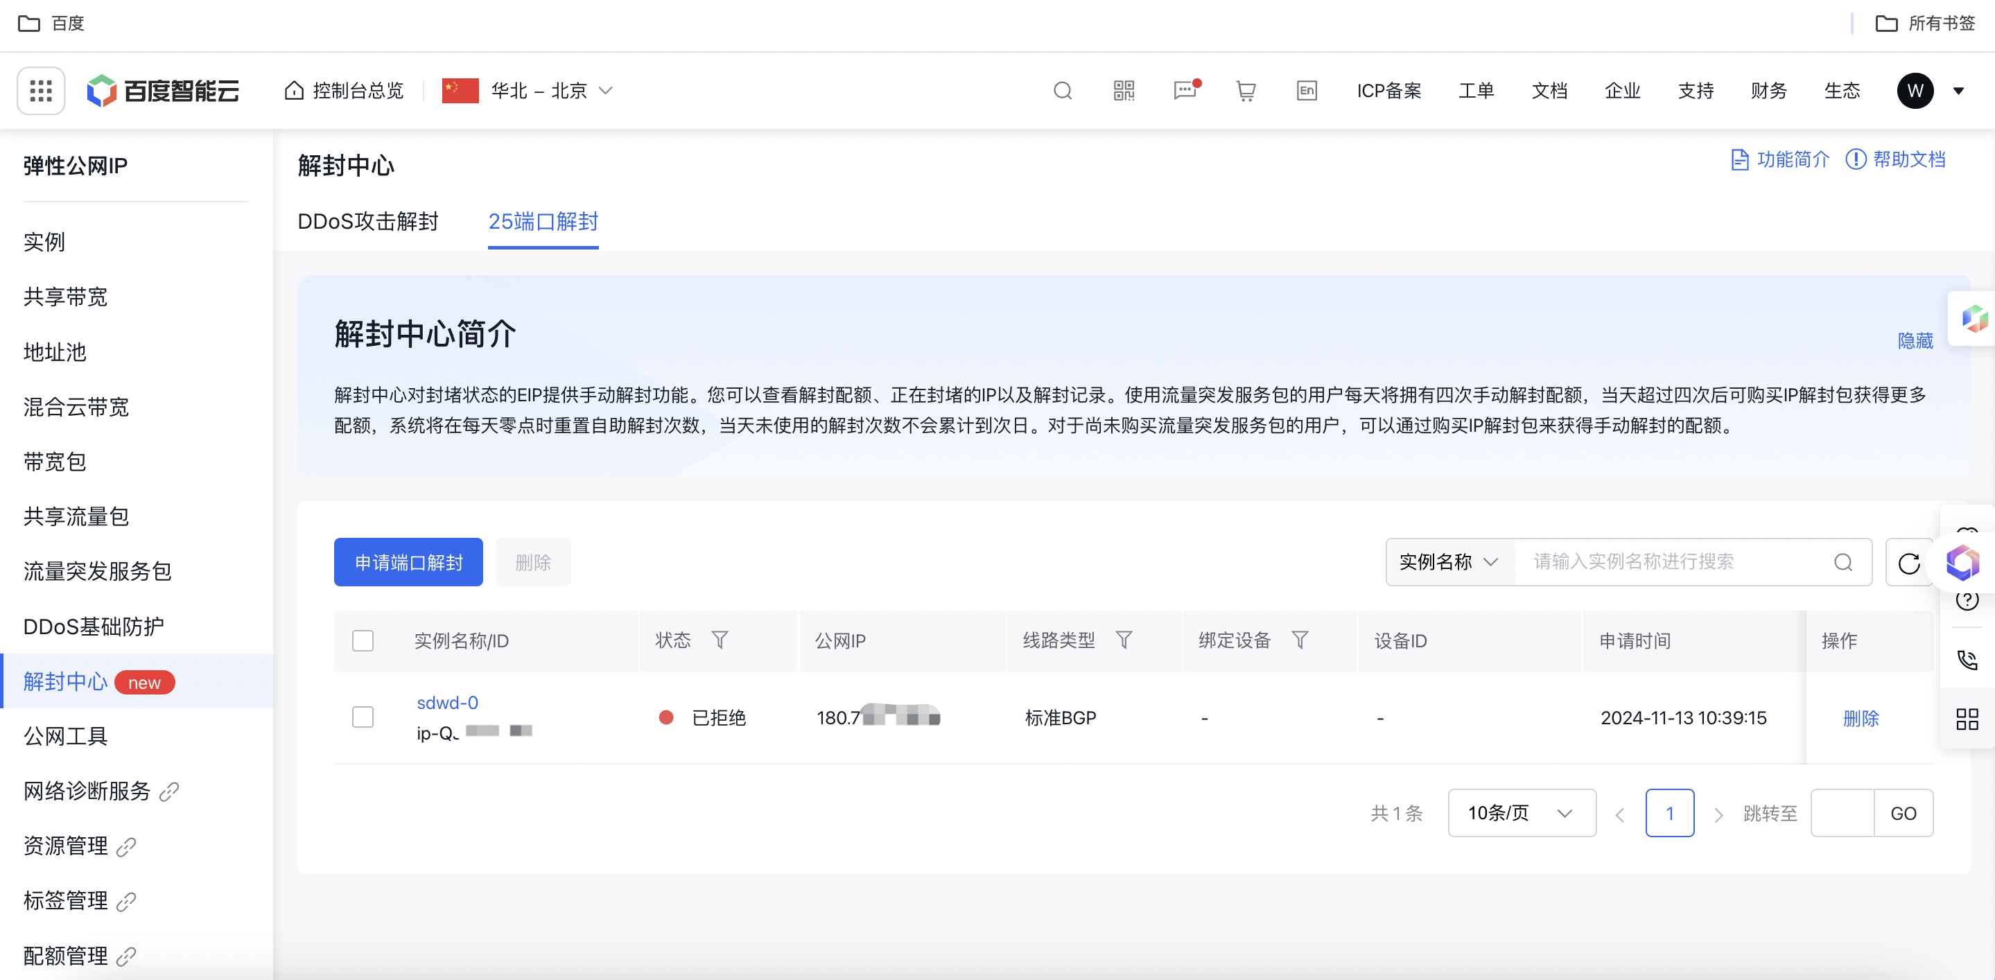
Task: Open the AI assistant floating icon
Action: tap(1962, 563)
